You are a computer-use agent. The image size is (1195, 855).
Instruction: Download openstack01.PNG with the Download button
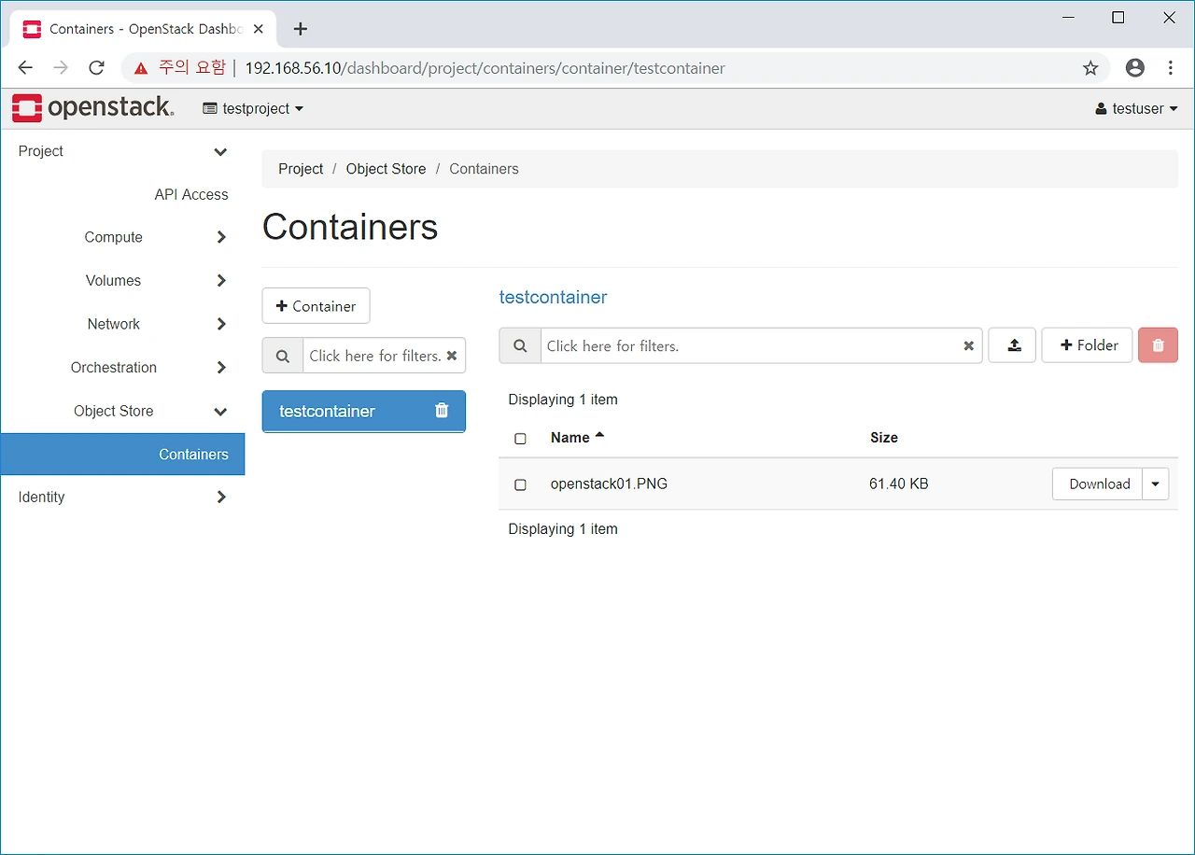pos(1098,484)
